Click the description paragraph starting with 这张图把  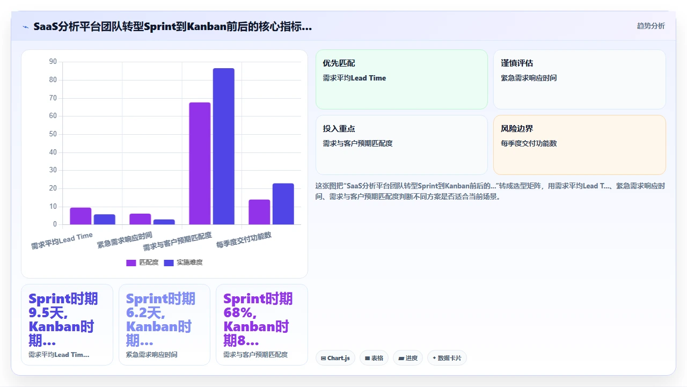pyautogui.click(x=491, y=191)
